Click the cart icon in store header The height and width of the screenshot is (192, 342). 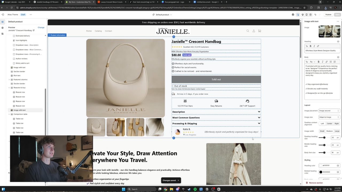259,31
